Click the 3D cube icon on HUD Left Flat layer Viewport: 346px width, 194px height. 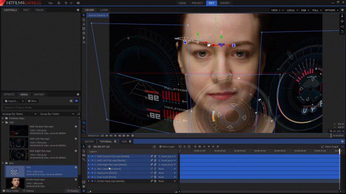point(155,161)
